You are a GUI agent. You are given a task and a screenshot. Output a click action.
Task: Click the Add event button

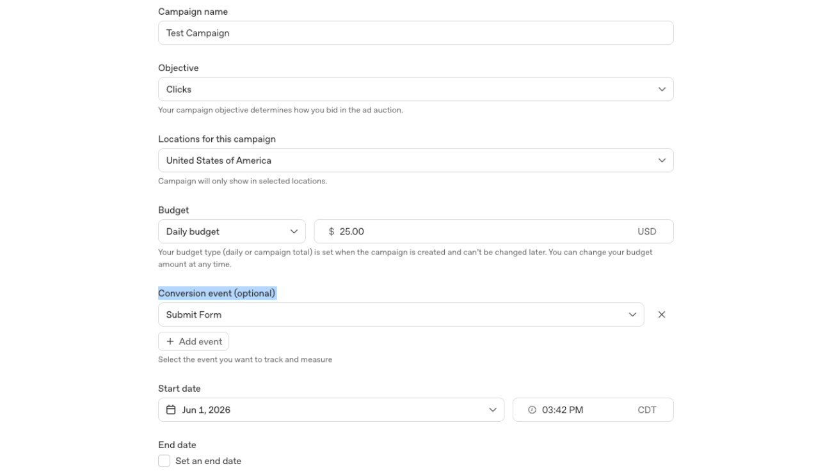tap(193, 341)
